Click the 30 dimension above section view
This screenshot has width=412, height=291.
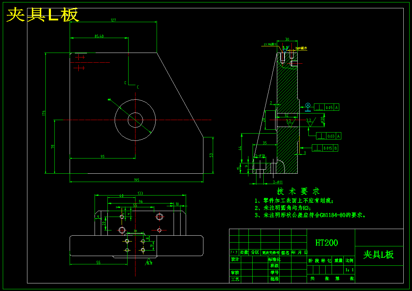(x=287, y=39)
